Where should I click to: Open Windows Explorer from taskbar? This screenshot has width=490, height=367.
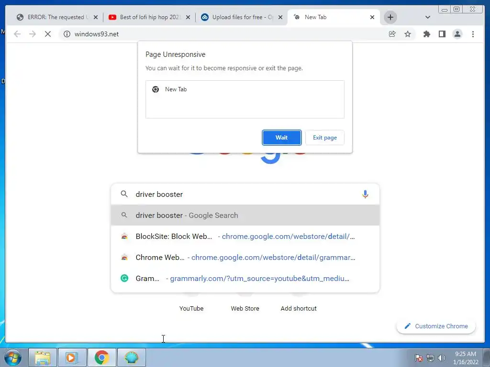tap(43, 357)
